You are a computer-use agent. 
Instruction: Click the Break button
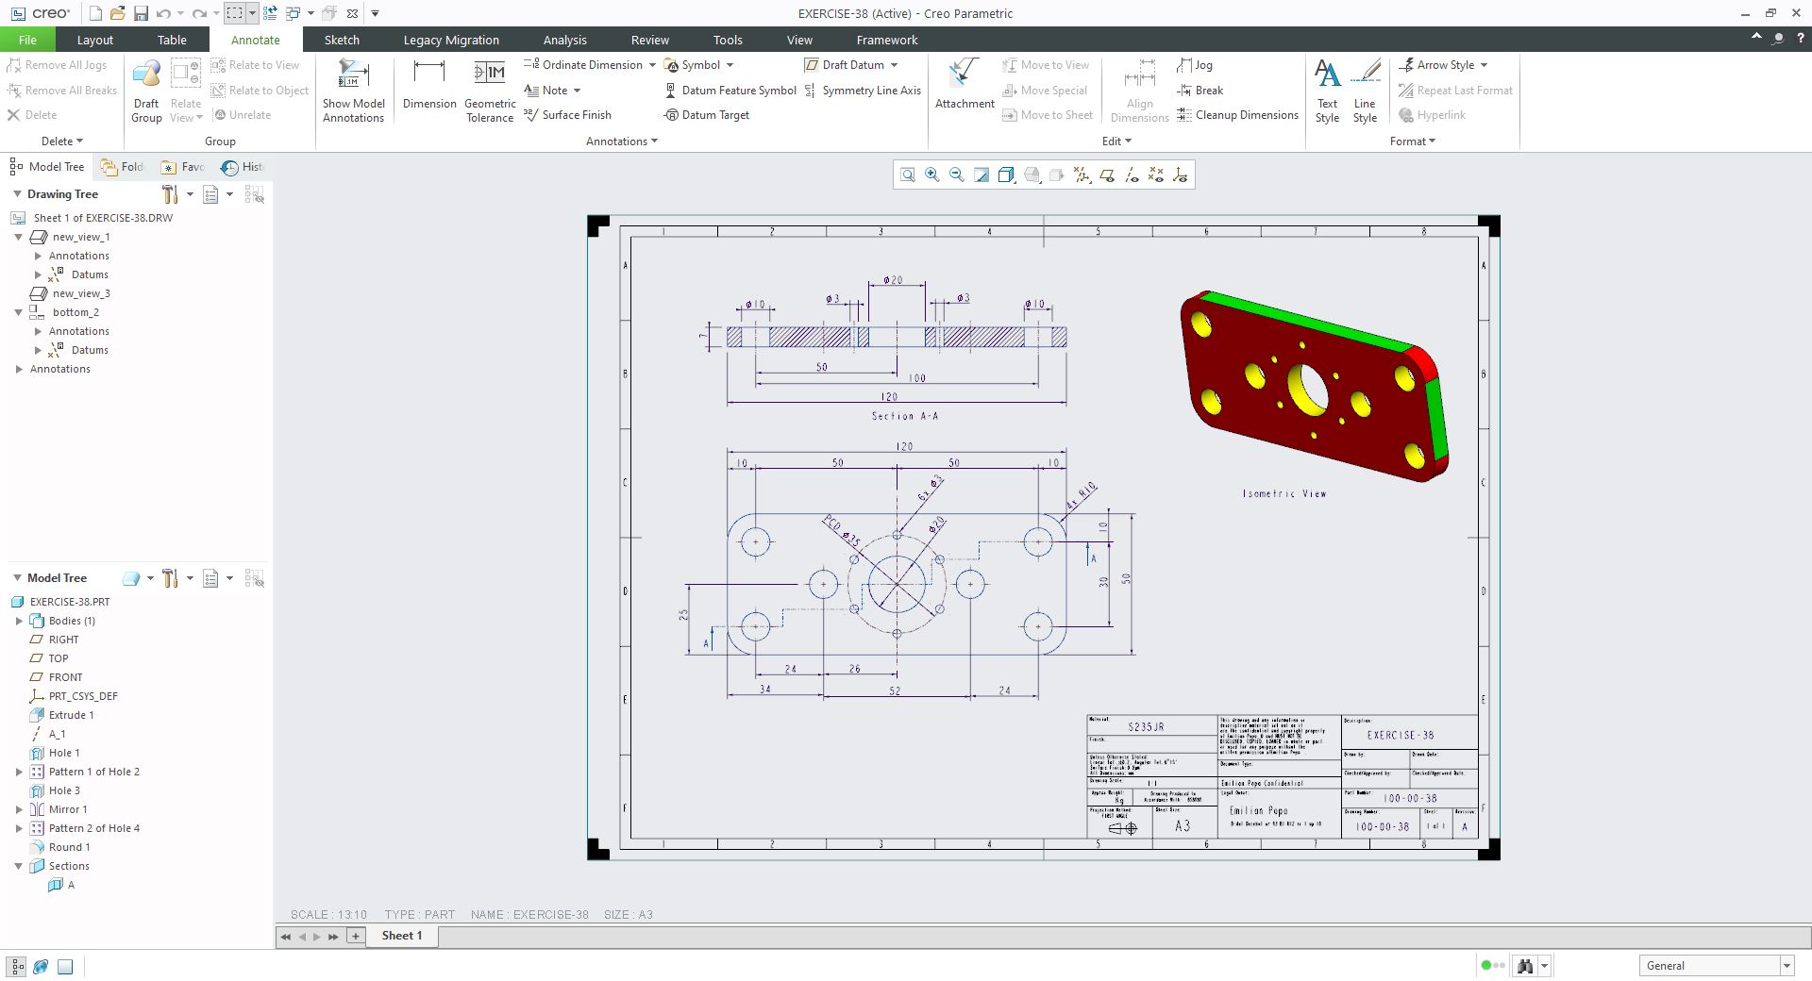pyautogui.click(x=1200, y=91)
